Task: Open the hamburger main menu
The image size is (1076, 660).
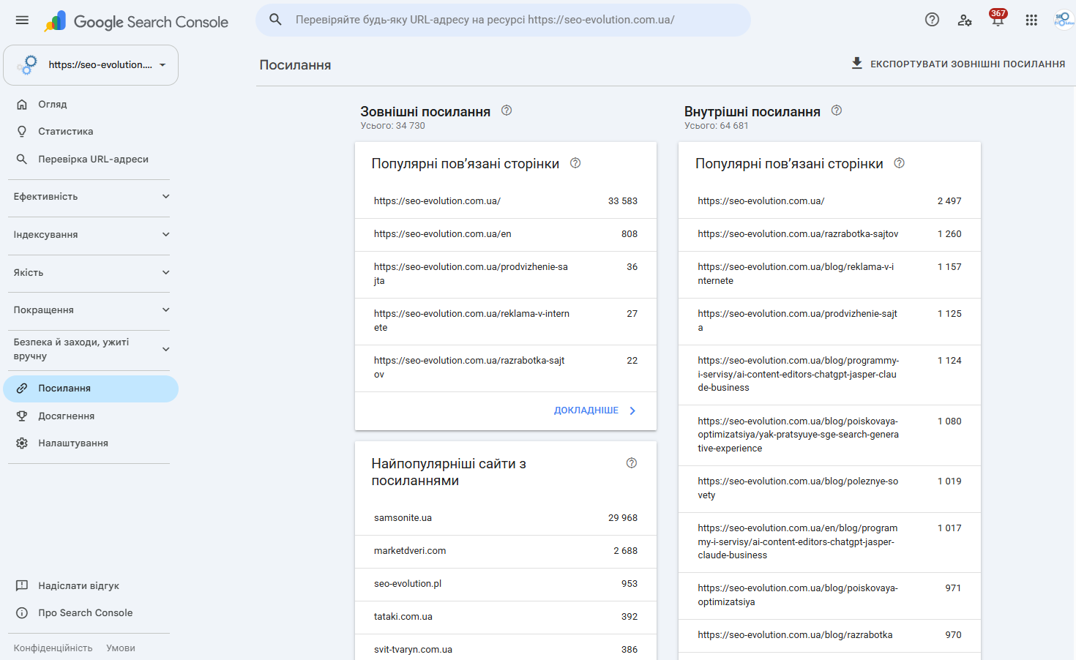Action: pos(22,20)
